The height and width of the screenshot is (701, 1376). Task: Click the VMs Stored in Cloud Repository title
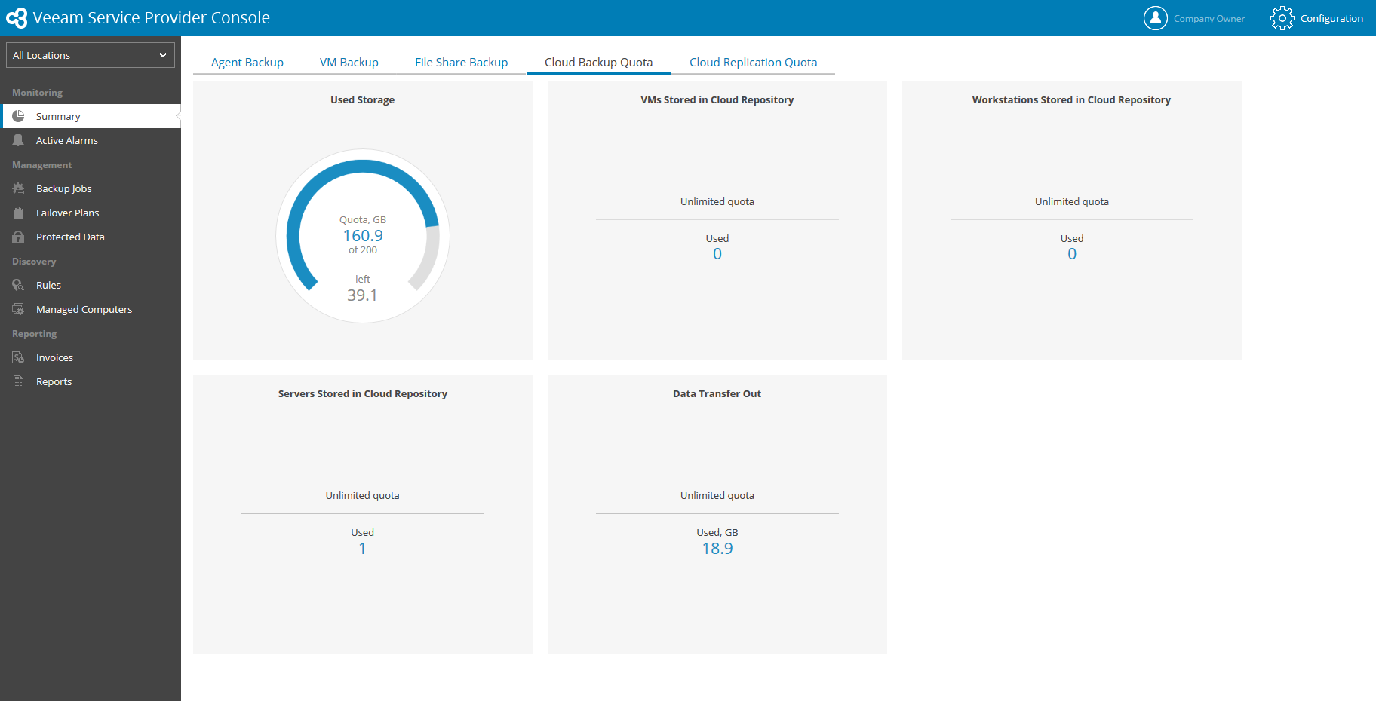click(x=717, y=99)
